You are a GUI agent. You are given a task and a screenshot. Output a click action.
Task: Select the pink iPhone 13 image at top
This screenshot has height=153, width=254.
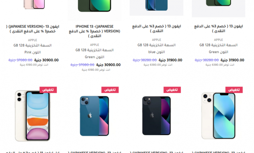[x=34, y=4]
